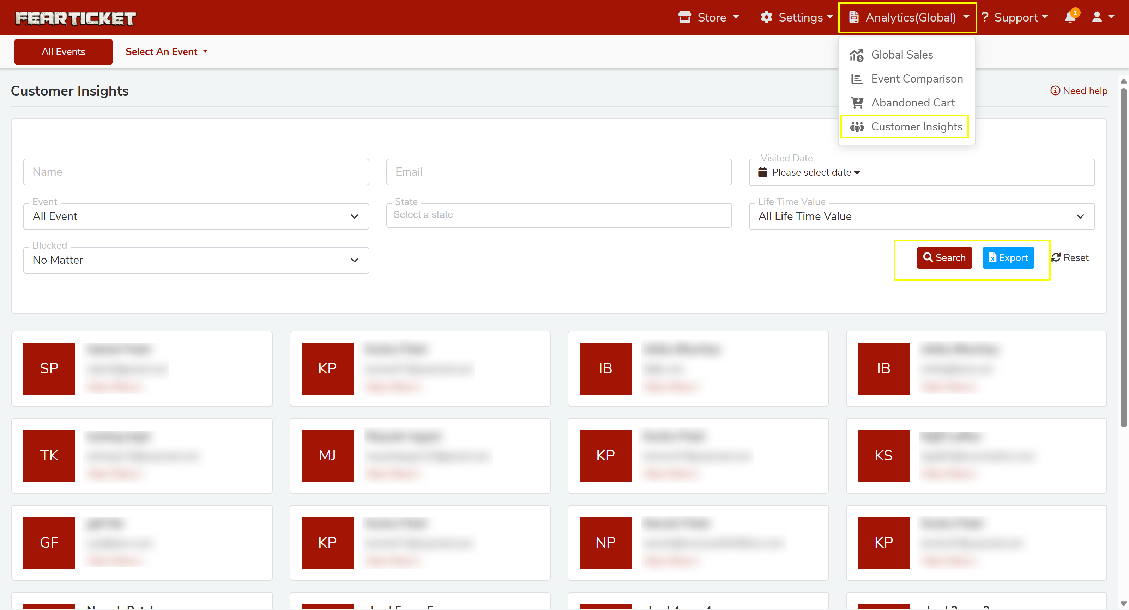Click the Need help link

pos(1079,91)
